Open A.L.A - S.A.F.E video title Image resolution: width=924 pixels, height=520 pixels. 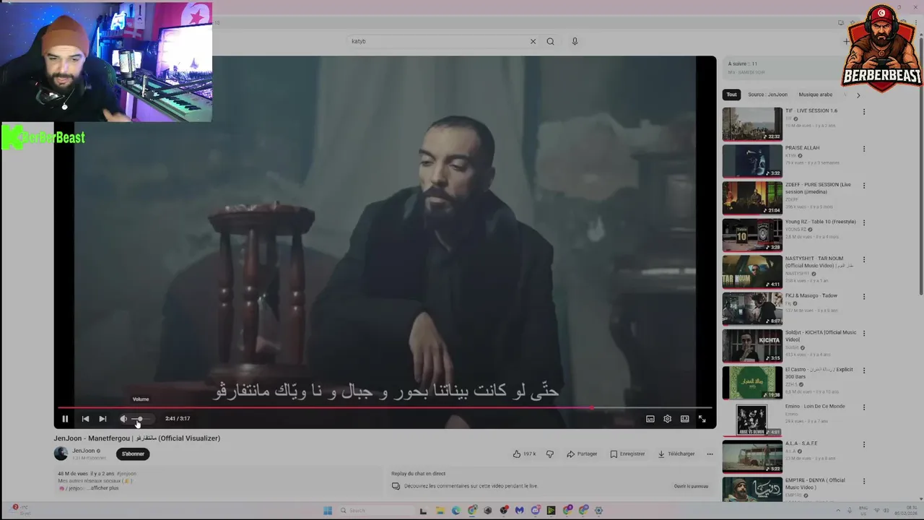tap(801, 443)
